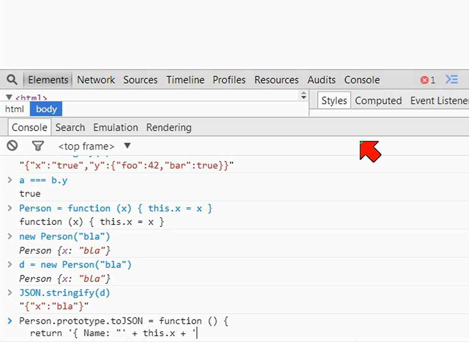Open the main Console tab in toolbar
Viewport: 469px width, 342px height.
point(362,80)
